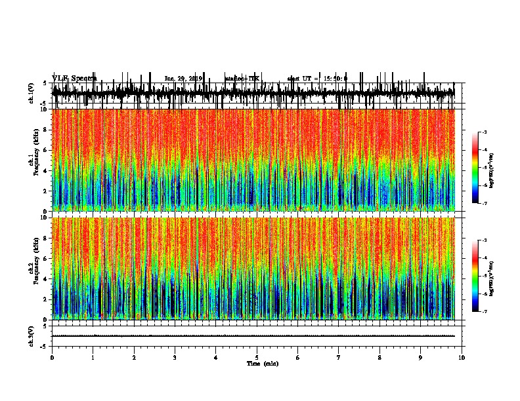Click the ch.1 color bar PSD unit label
The image size is (520, 401).
(492, 170)
